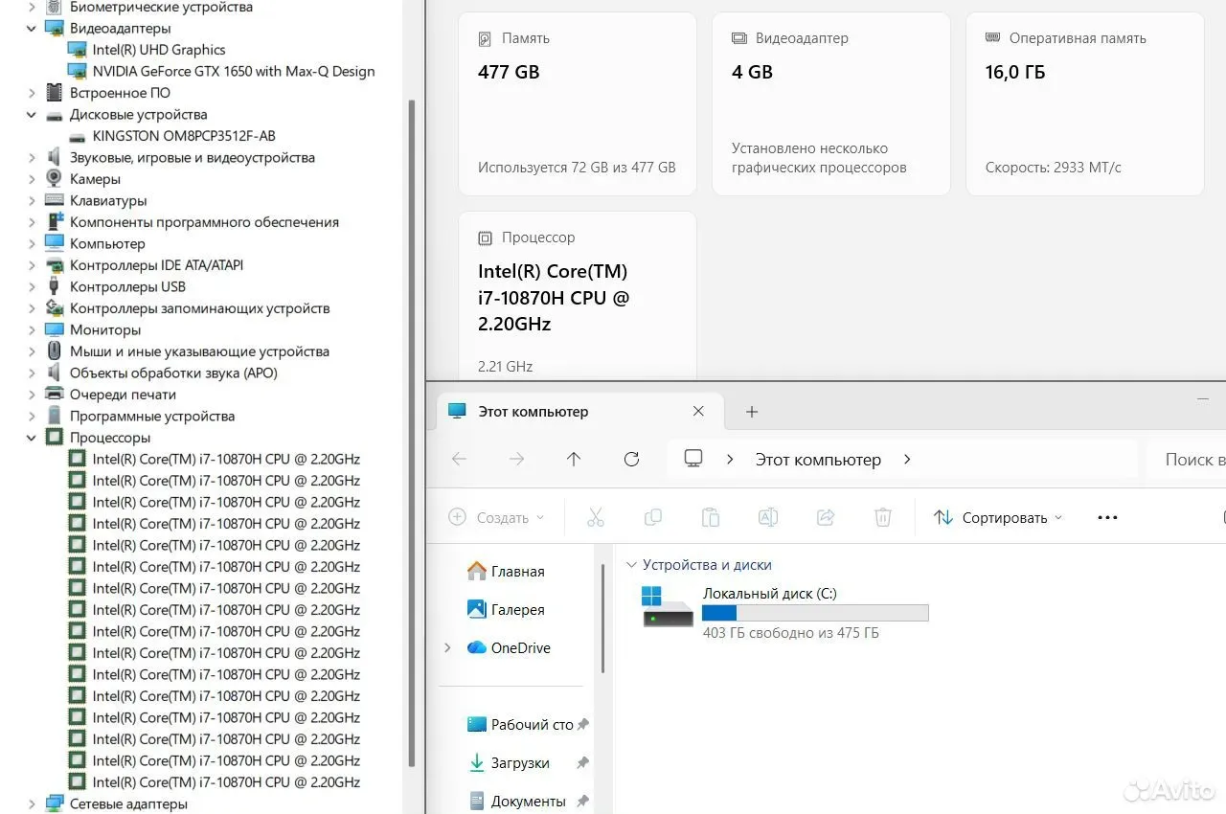Viewport: 1226px width, 814px height.
Task: Click the text 'Используется 72 GB из 477 GB'
Action: click(577, 168)
